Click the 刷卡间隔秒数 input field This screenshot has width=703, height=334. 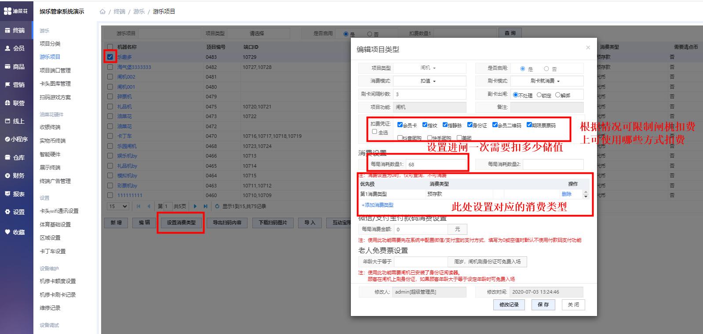coord(429,94)
